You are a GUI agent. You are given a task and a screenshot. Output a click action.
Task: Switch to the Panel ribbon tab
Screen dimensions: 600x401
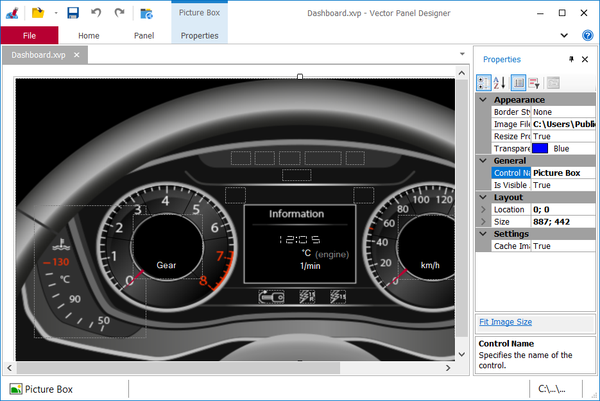144,35
